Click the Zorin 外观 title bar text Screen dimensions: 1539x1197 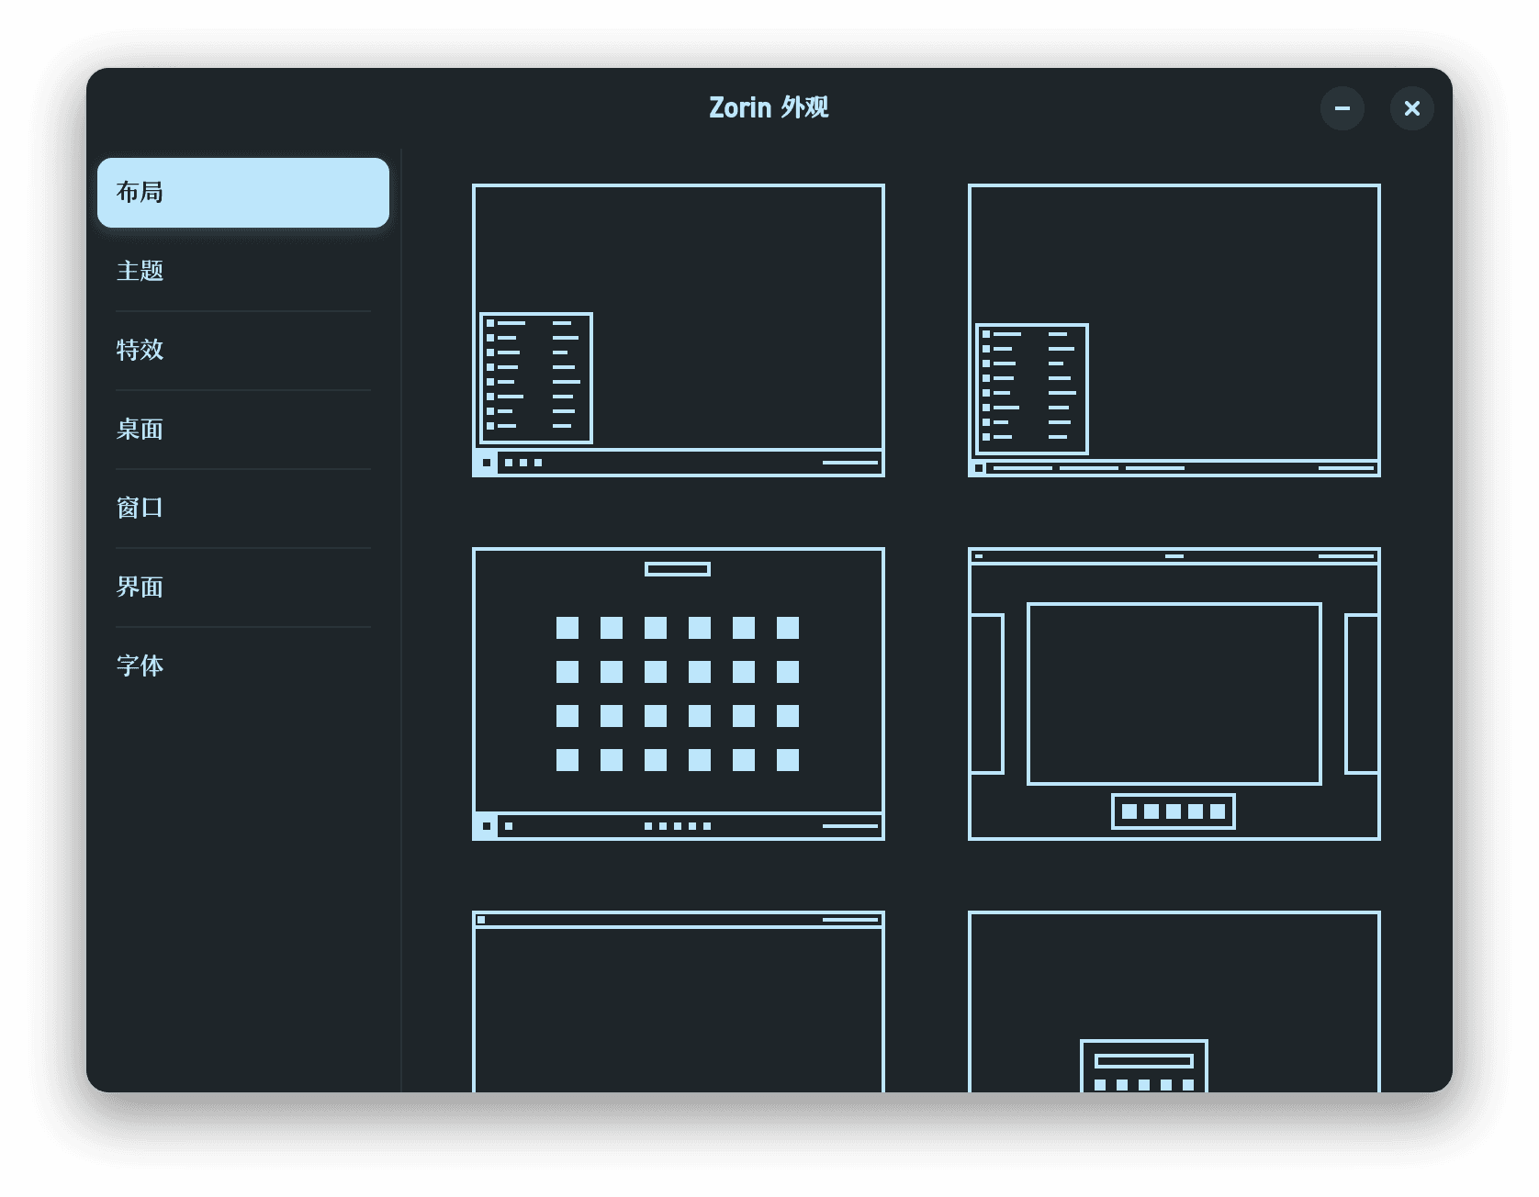(x=769, y=107)
